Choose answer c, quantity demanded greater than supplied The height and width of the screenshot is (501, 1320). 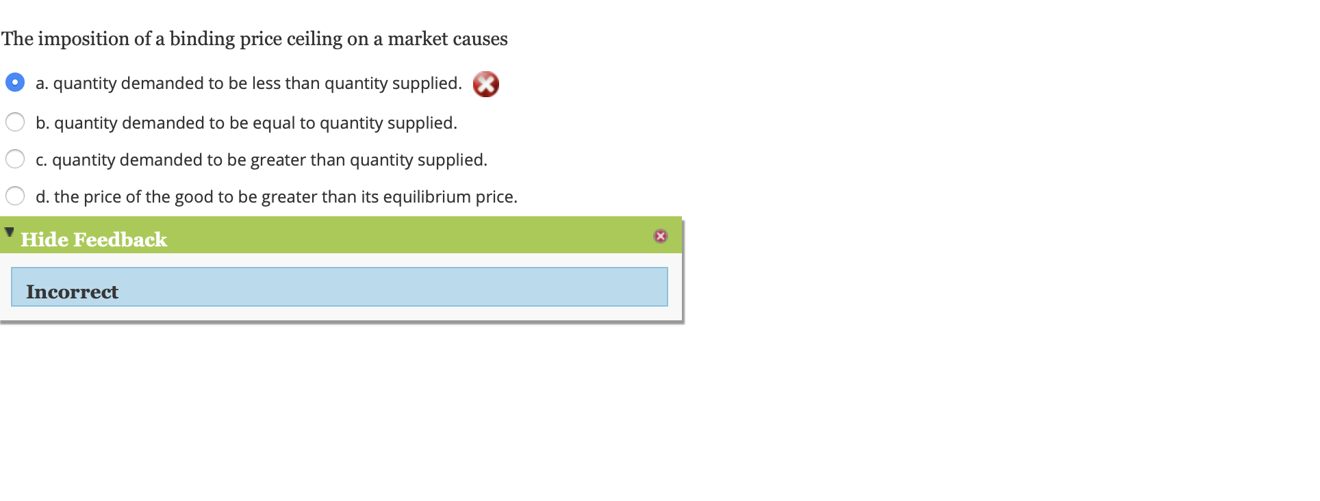pyautogui.click(x=14, y=158)
